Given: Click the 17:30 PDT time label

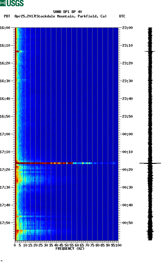Looking at the screenshot, I should pos(5,187).
